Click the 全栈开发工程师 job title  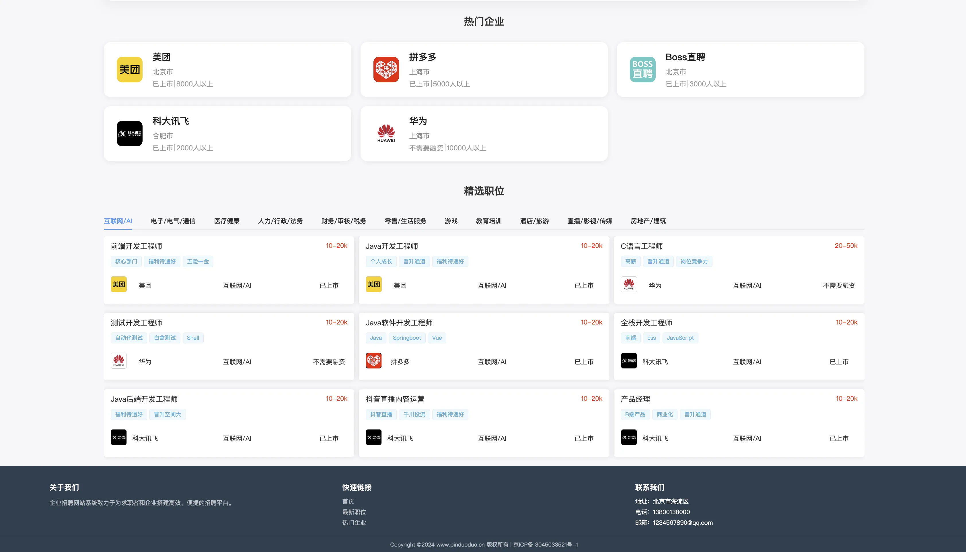click(646, 323)
